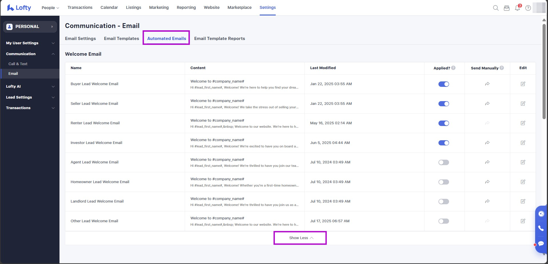
Task: Open Call & Text settings link
Action: coord(18,64)
